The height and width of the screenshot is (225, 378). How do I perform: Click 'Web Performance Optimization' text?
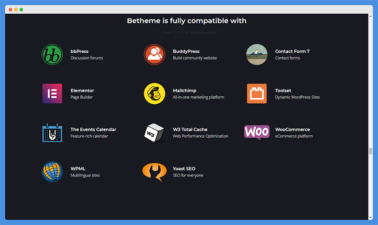200,136
